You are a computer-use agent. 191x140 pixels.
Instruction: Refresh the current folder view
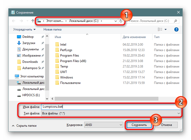[121, 21]
